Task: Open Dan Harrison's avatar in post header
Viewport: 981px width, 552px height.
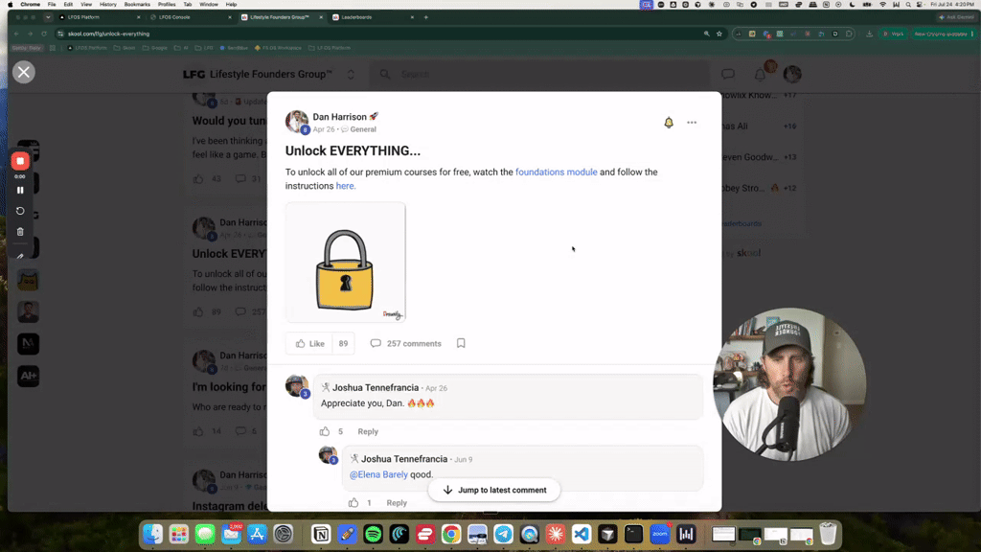Action: click(x=297, y=122)
